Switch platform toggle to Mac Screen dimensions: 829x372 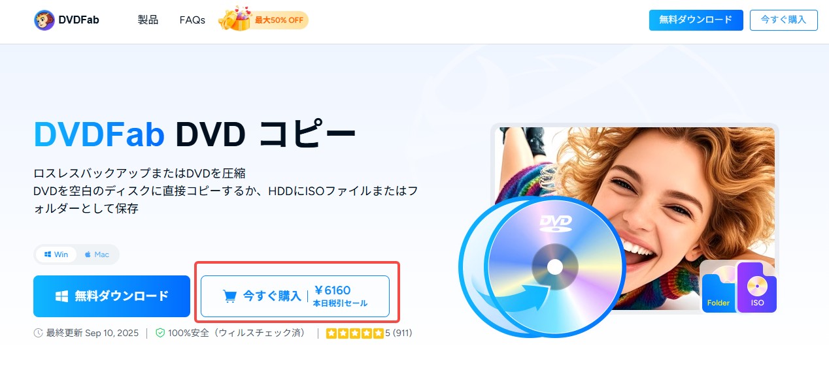click(x=97, y=255)
